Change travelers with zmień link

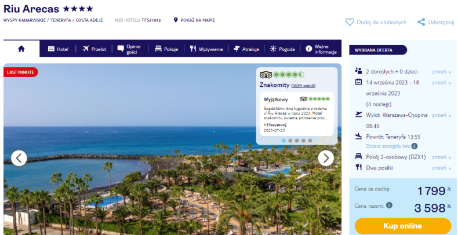tap(441, 72)
